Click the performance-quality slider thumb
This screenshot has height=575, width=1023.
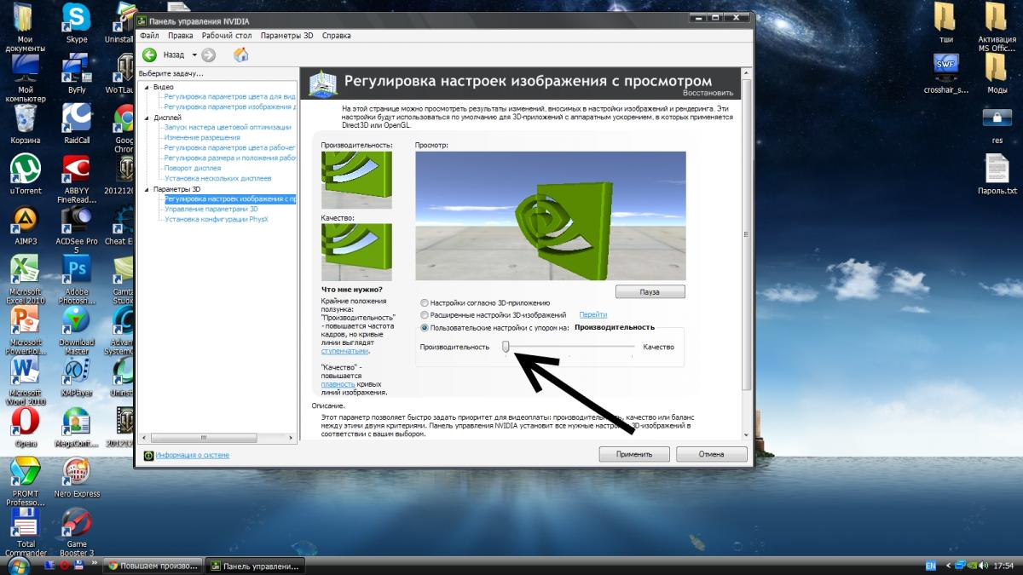click(x=506, y=346)
